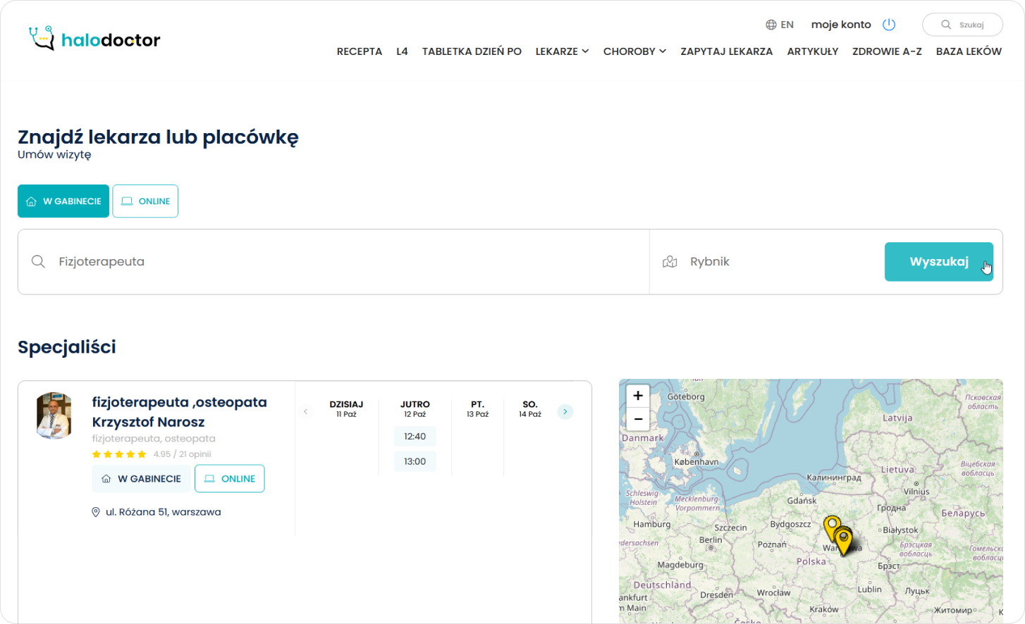Open TABLETKA DZIEŃ PO page

click(x=472, y=51)
